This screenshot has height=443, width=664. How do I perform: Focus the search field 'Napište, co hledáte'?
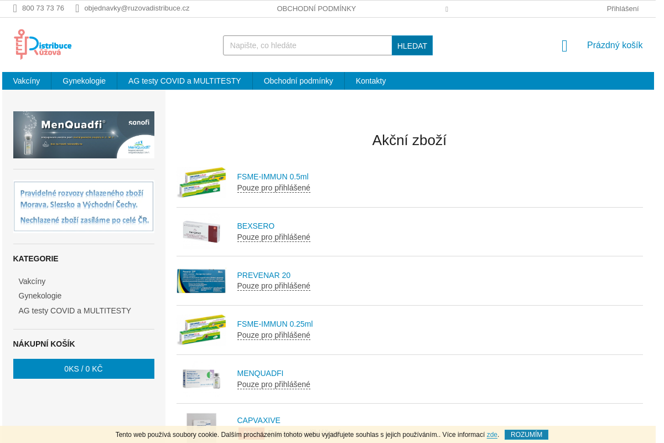tap(308, 45)
